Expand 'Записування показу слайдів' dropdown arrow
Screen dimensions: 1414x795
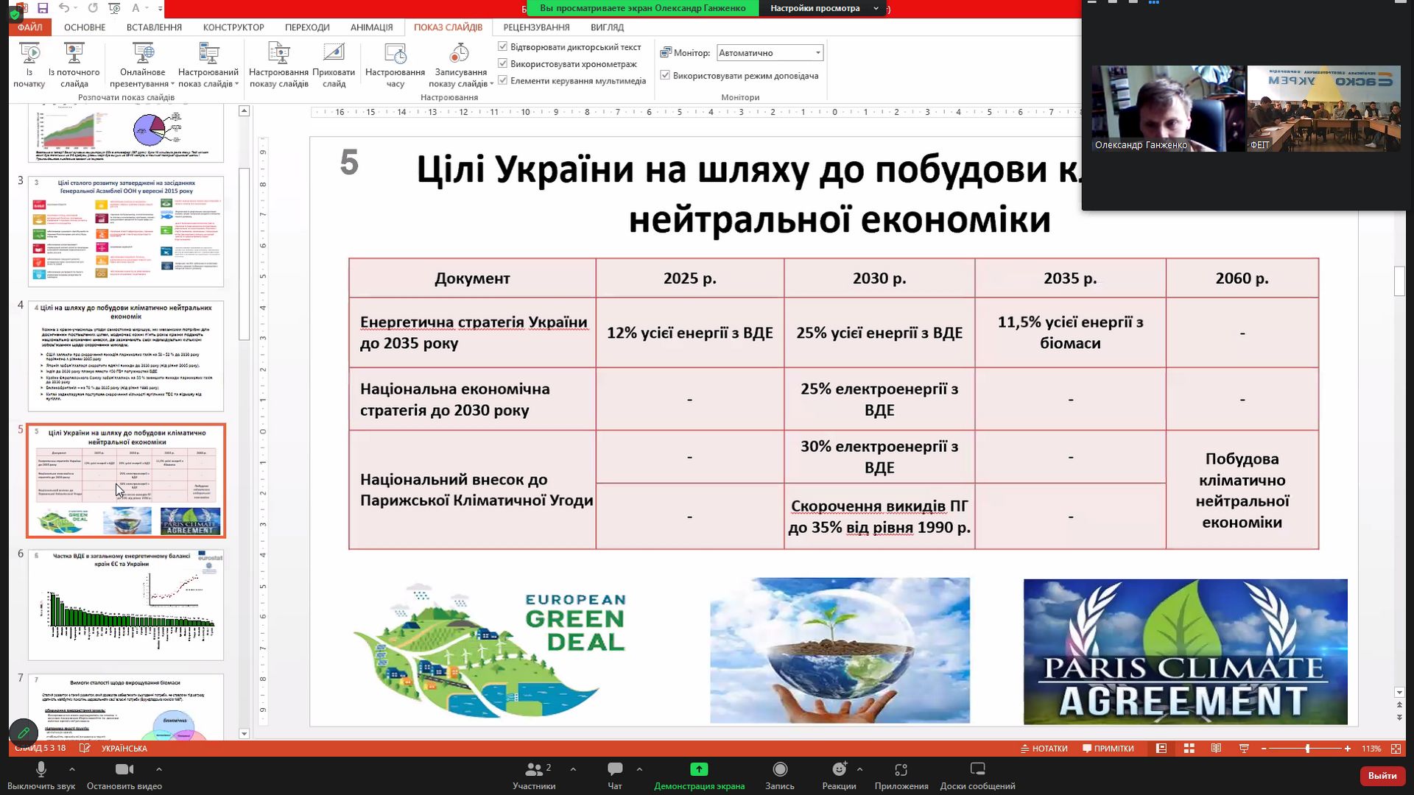click(491, 84)
